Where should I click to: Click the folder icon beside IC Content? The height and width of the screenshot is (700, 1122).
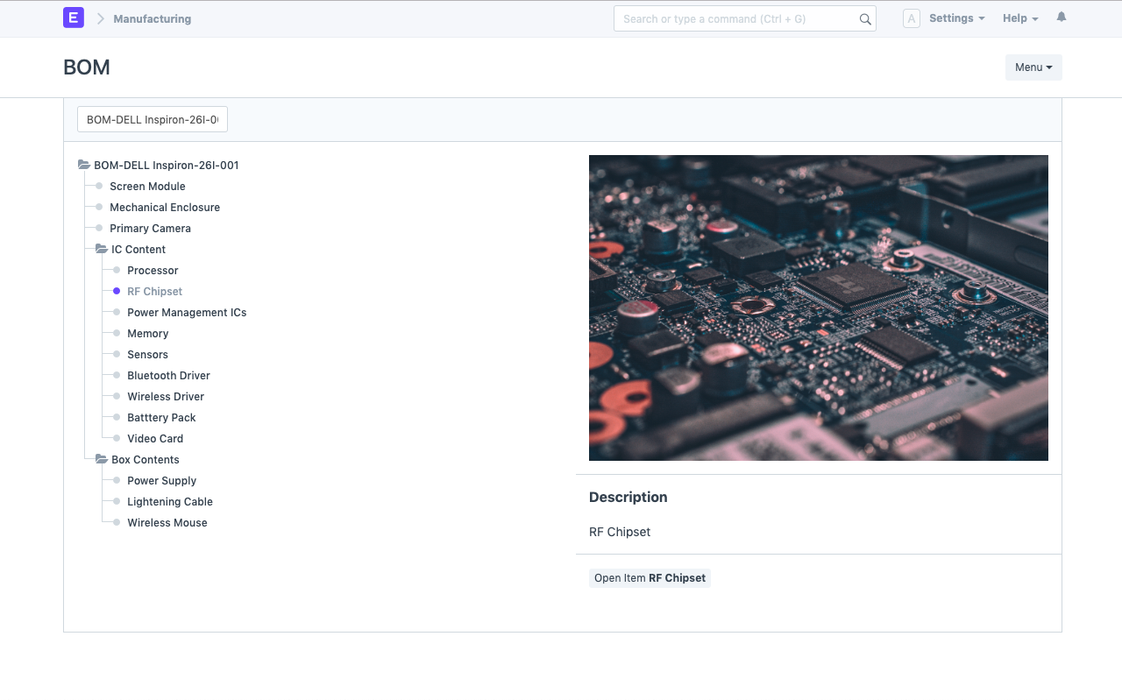coord(101,249)
